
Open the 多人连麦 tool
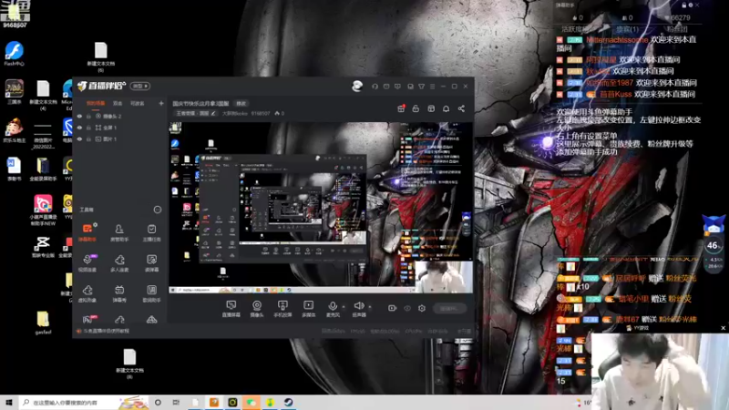coord(119,263)
